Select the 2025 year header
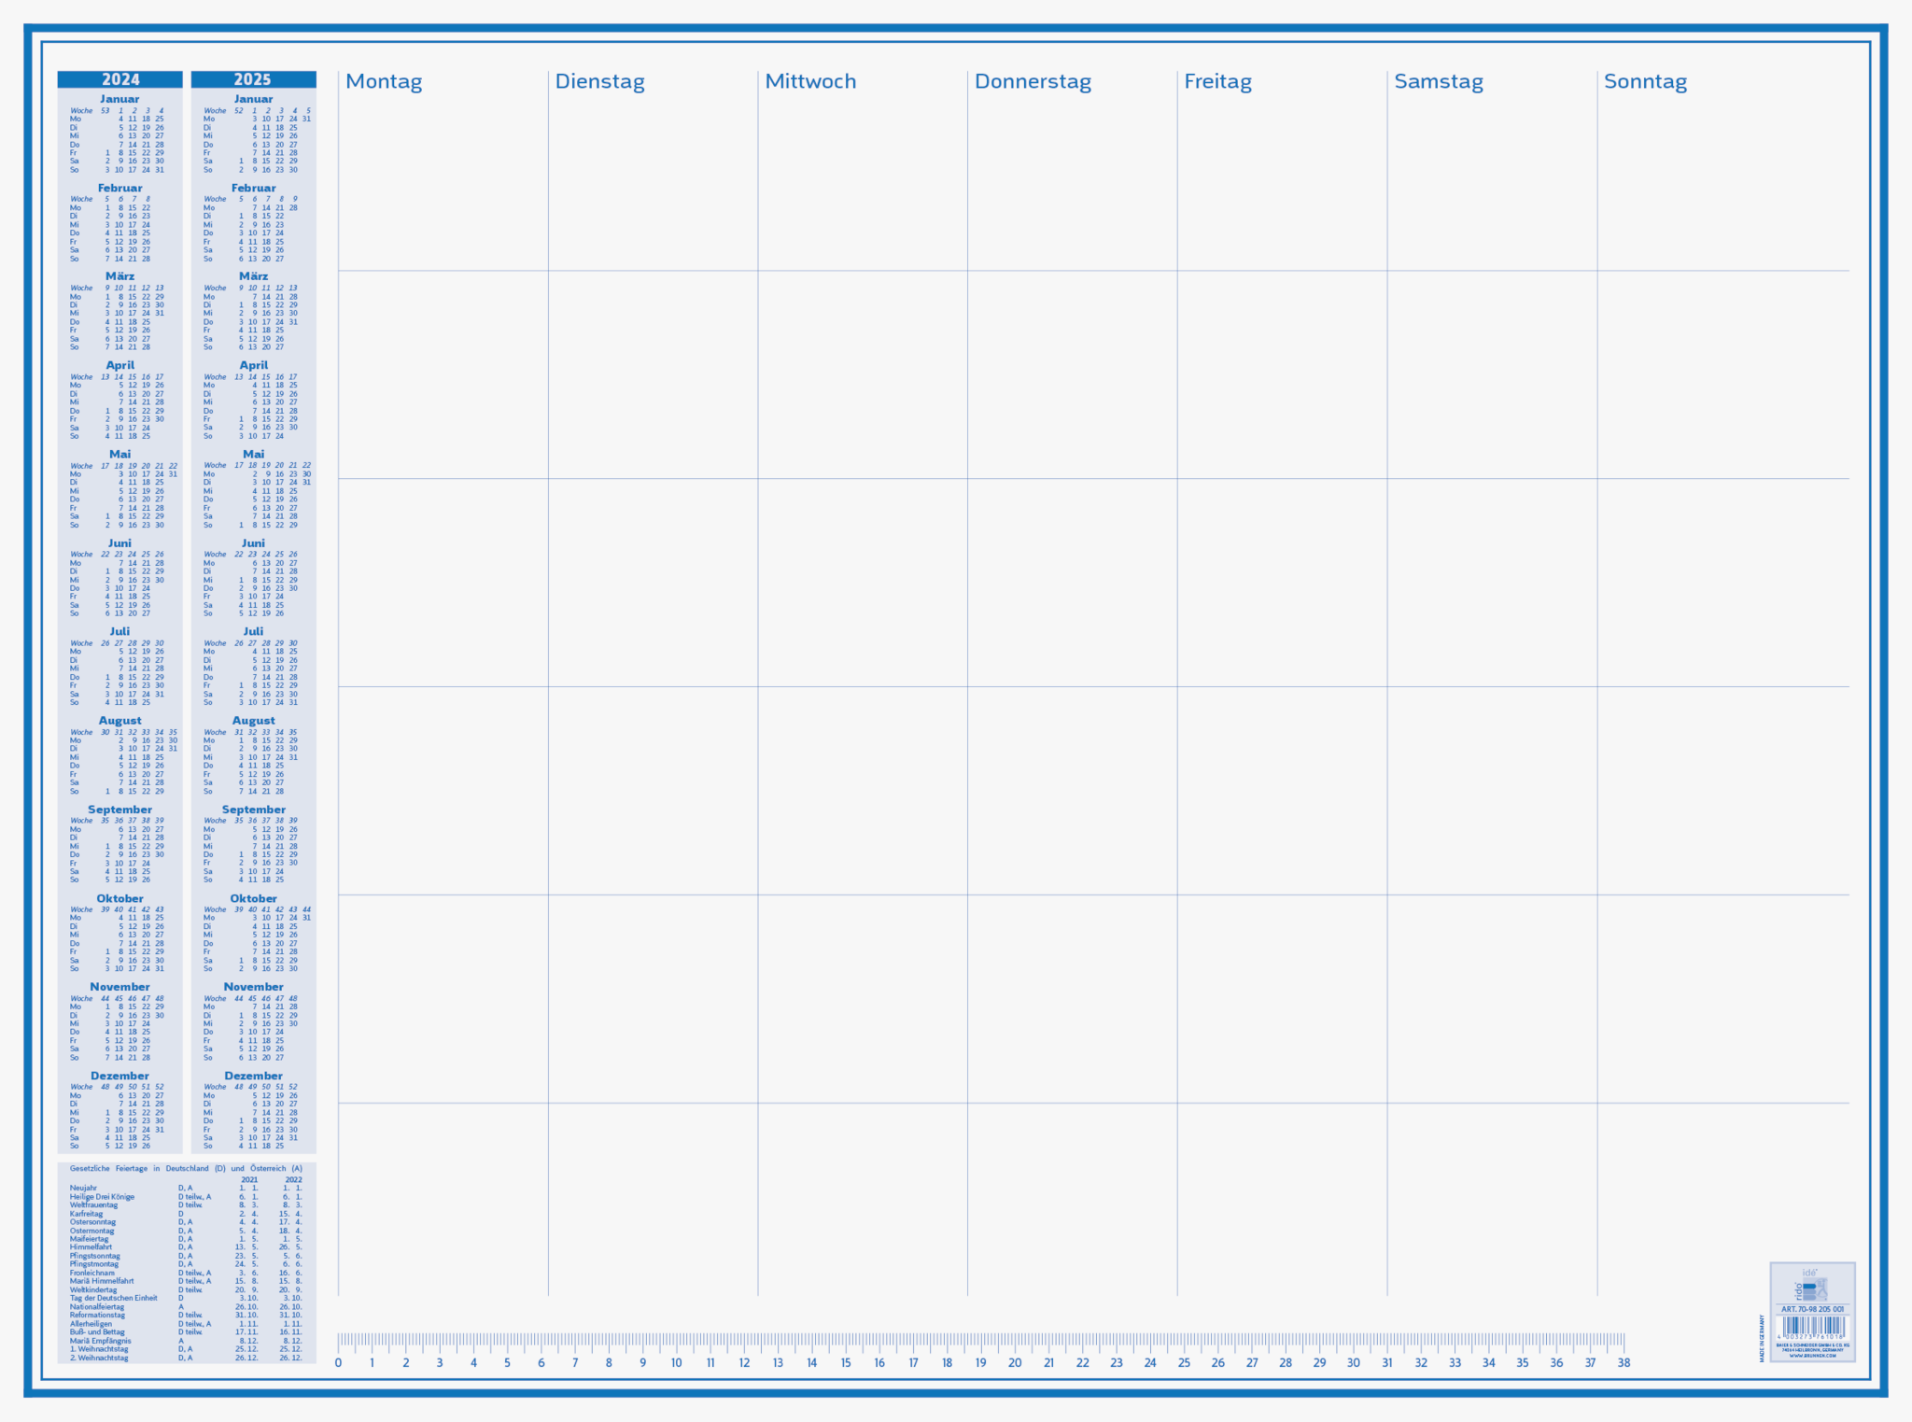This screenshot has width=1912, height=1422. pyautogui.click(x=253, y=79)
